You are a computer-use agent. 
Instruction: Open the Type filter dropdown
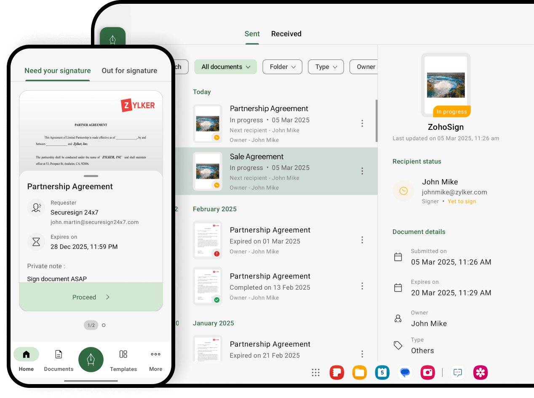point(326,67)
